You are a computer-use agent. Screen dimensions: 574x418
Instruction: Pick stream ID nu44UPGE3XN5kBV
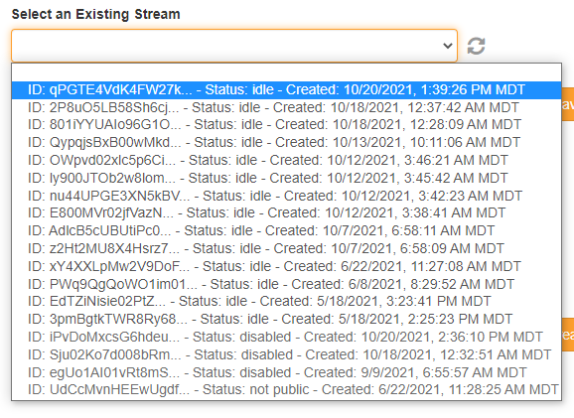click(286, 196)
